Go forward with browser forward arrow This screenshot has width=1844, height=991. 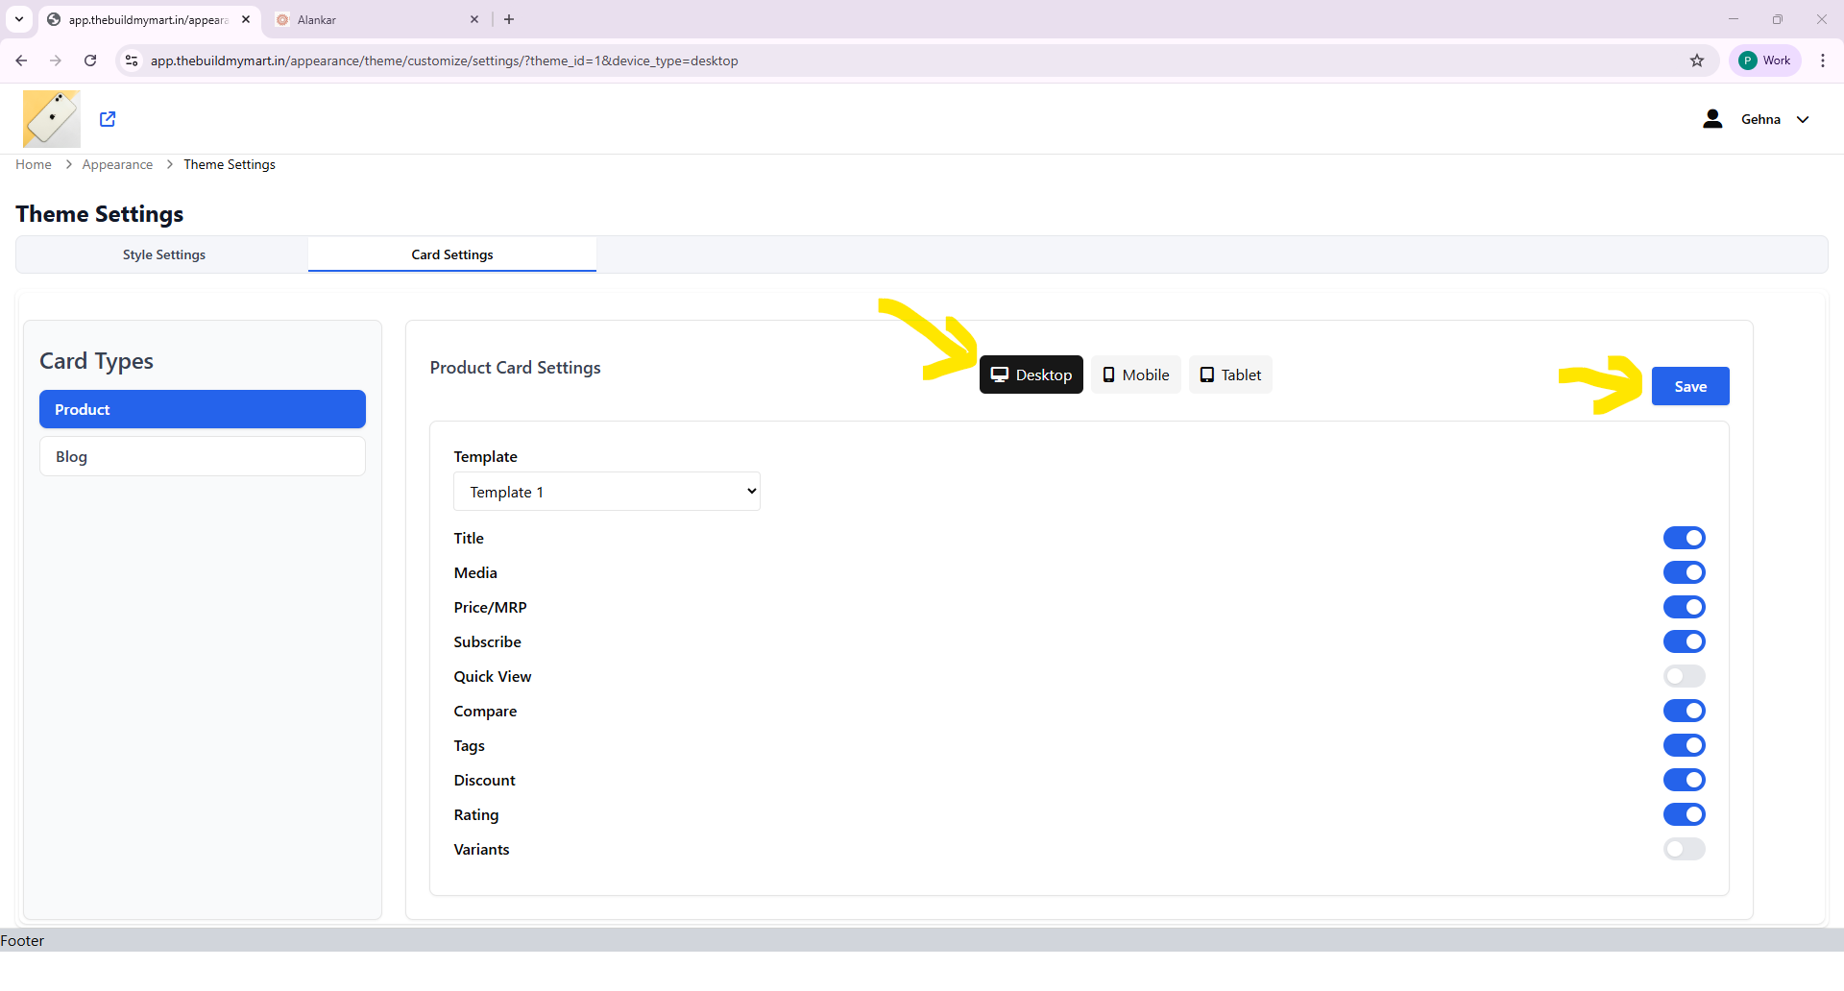point(56,60)
